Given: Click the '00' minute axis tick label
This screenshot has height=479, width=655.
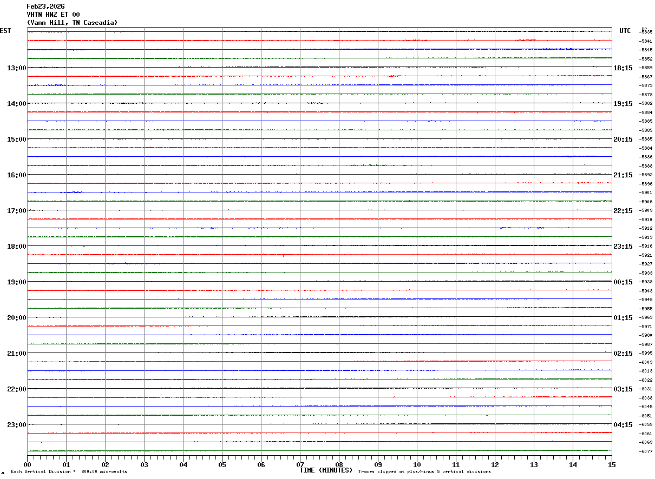Looking at the screenshot, I should [27, 464].
